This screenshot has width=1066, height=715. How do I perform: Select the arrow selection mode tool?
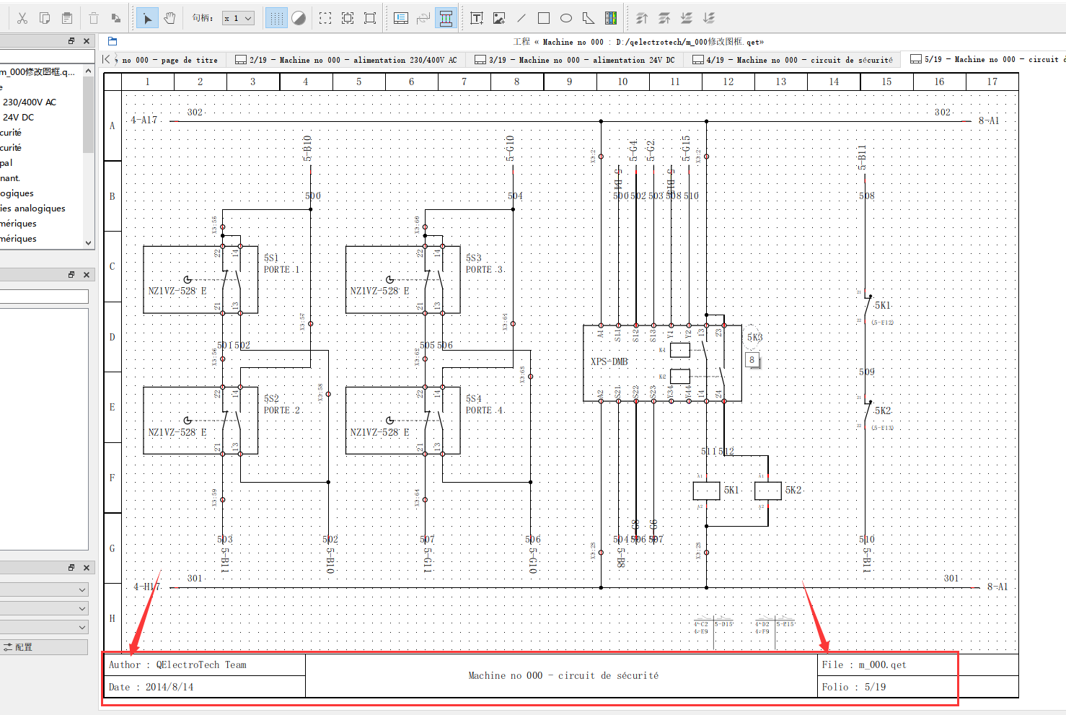tap(147, 18)
